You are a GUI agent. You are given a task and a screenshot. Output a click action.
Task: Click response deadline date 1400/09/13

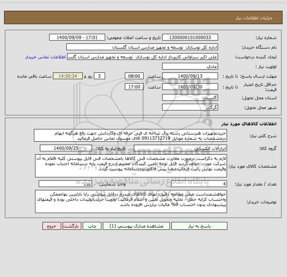(190, 76)
